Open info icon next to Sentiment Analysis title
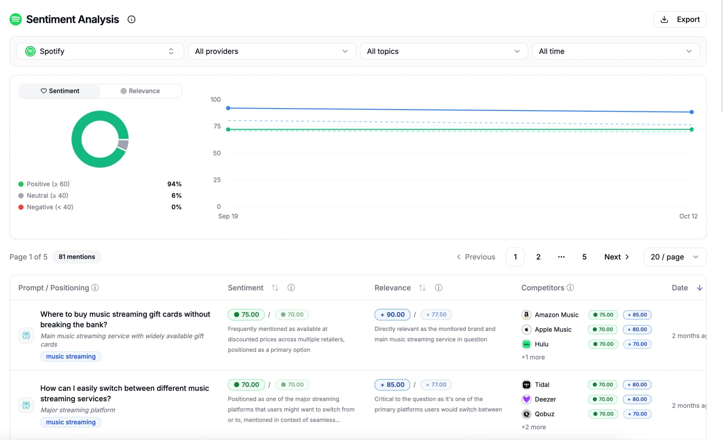The width and height of the screenshot is (723, 440). [x=131, y=19]
